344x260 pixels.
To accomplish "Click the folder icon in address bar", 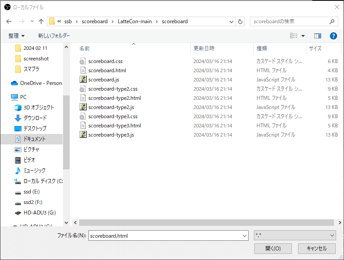I will [52, 21].
